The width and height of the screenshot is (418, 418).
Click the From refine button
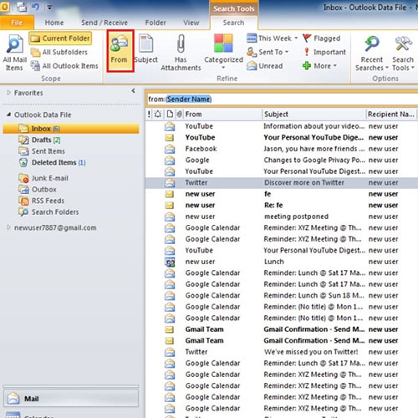coord(120,51)
